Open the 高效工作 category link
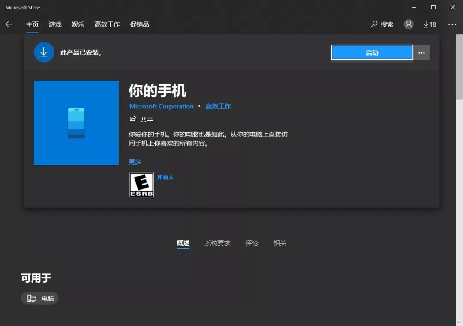The height and width of the screenshot is (326, 463). click(x=218, y=106)
